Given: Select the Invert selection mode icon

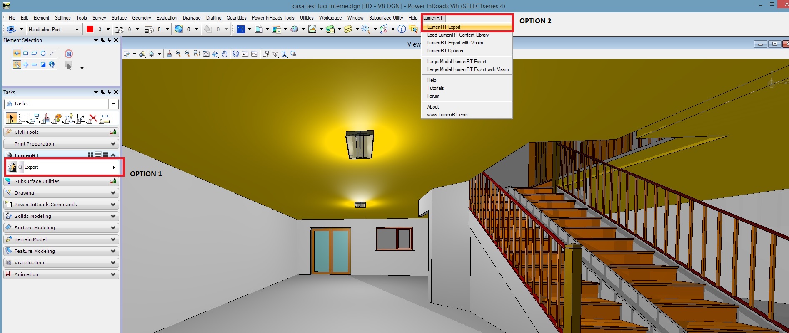Looking at the screenshot, I should point(43,64).
